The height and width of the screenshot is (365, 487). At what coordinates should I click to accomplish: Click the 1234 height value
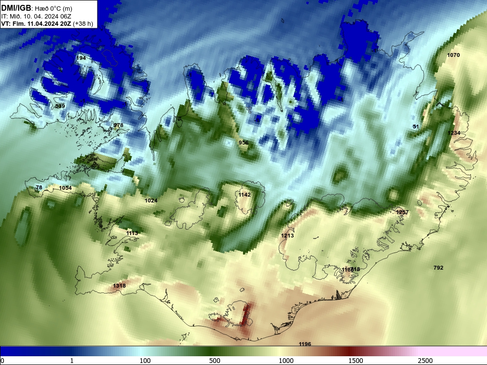point(454,133)
